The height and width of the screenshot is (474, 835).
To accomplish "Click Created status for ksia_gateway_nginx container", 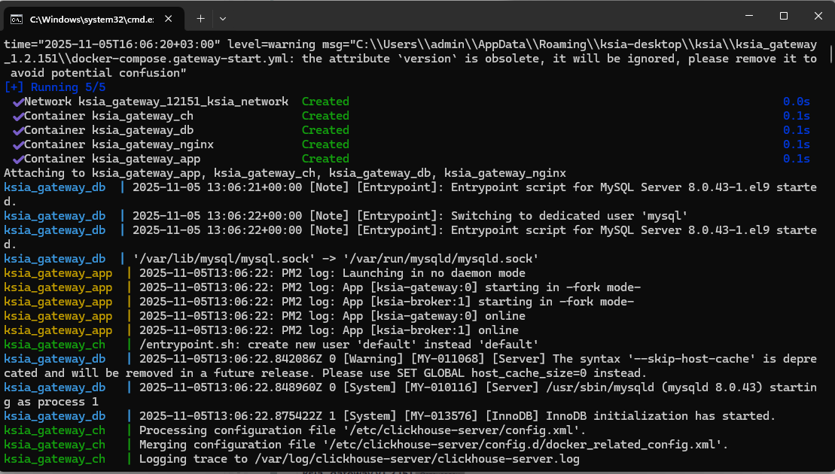I will click(325, 144).
